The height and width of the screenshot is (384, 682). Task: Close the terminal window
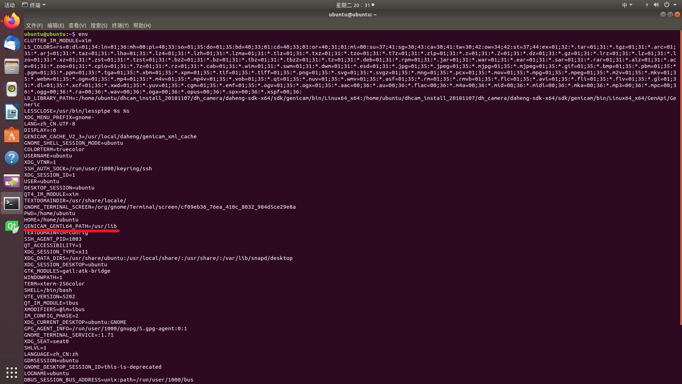pos(677,15)
